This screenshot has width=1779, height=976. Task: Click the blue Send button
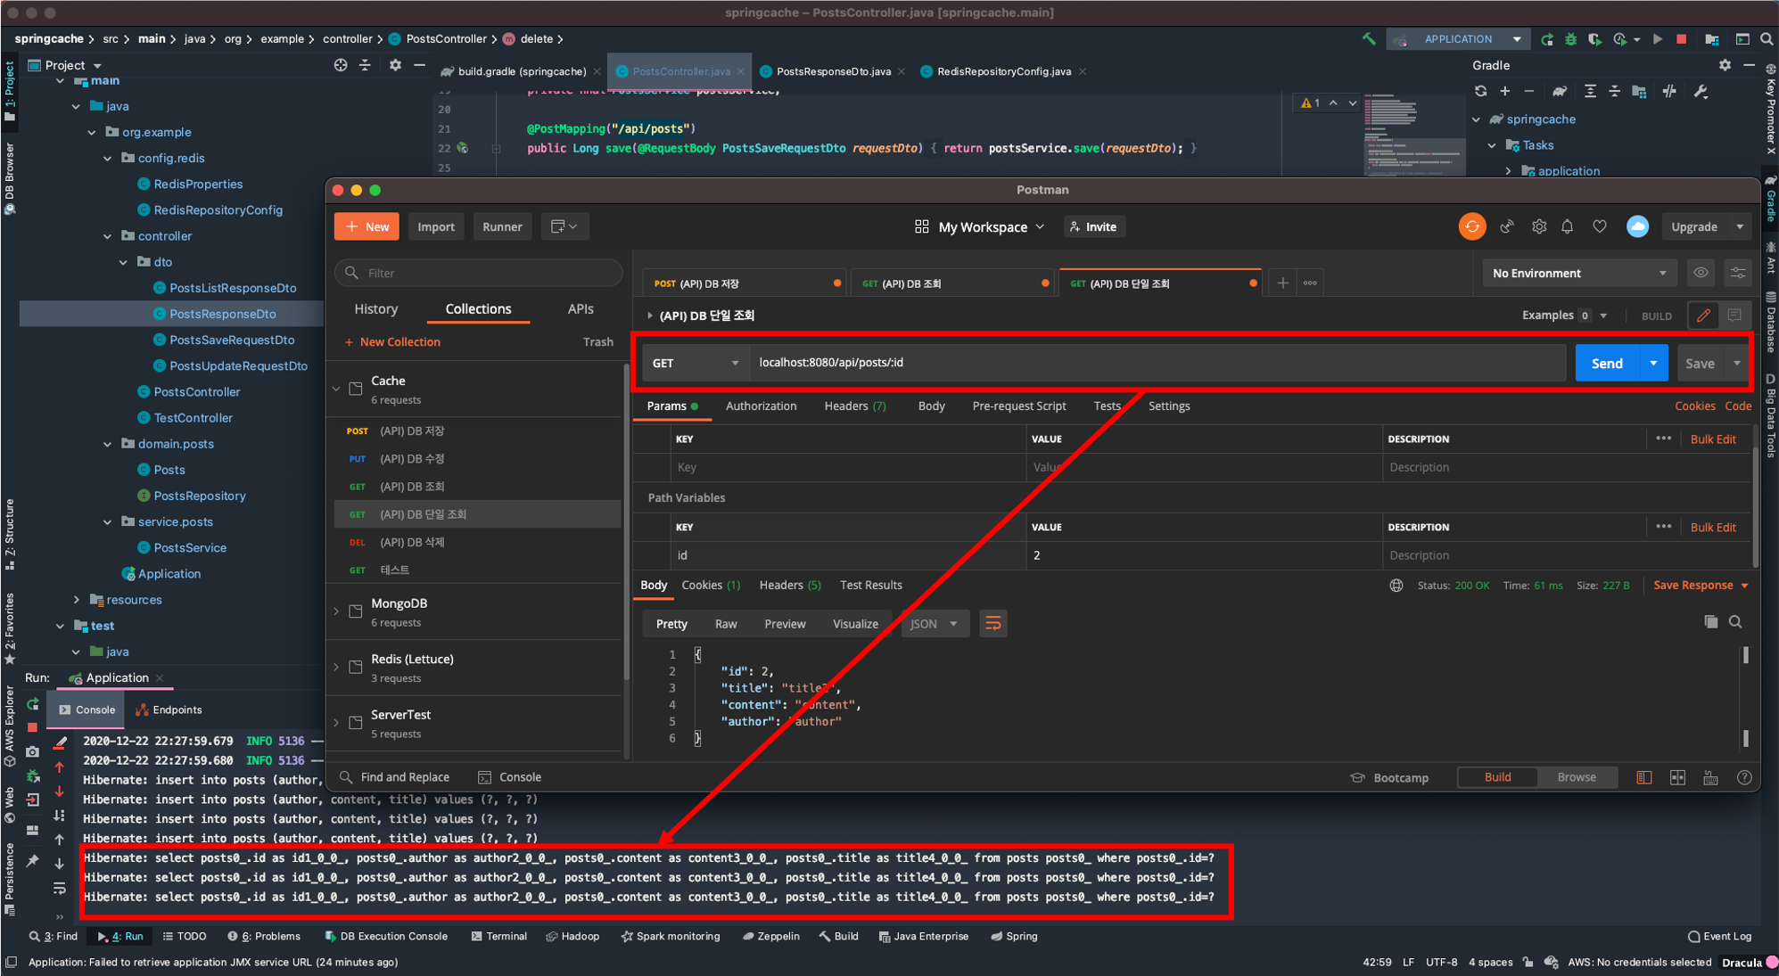point(1607,363)
